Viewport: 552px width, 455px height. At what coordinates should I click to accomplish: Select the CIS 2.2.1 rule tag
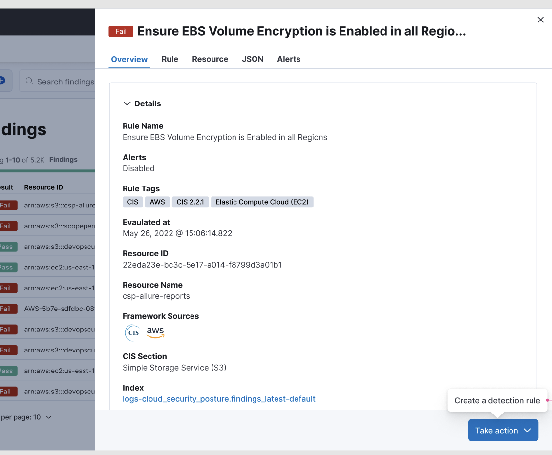[190, 202]
